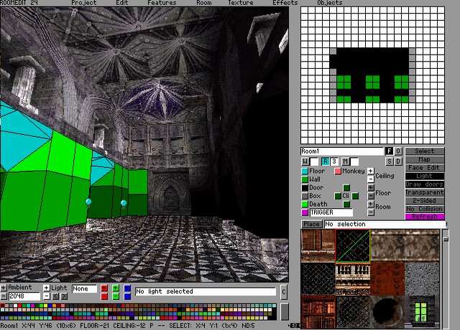Click the F button next to Room1

pos(389,151)
